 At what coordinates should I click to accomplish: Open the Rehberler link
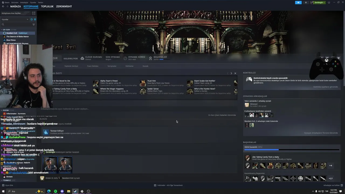tap(129, 66)
